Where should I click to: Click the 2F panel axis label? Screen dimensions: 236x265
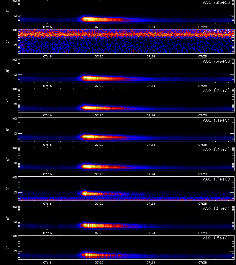tap(8, 41)
